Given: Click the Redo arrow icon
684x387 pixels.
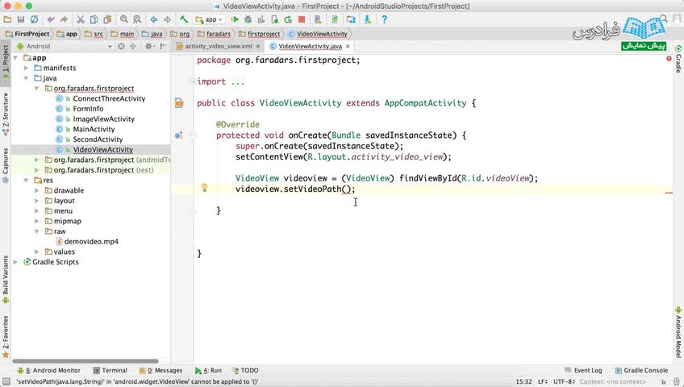Looking at the screenshot, I should (x=65, y=19).
